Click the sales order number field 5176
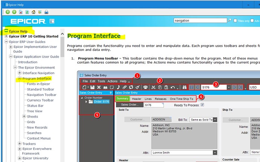Viewport: 260px width, 162px height. coord(154,105)
